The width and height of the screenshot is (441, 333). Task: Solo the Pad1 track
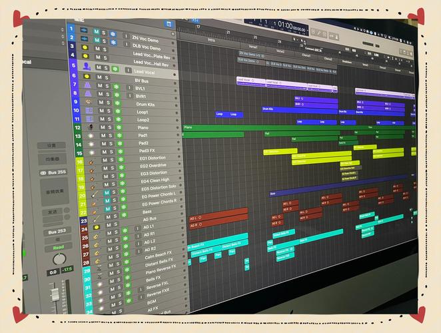tap(109, 135)
